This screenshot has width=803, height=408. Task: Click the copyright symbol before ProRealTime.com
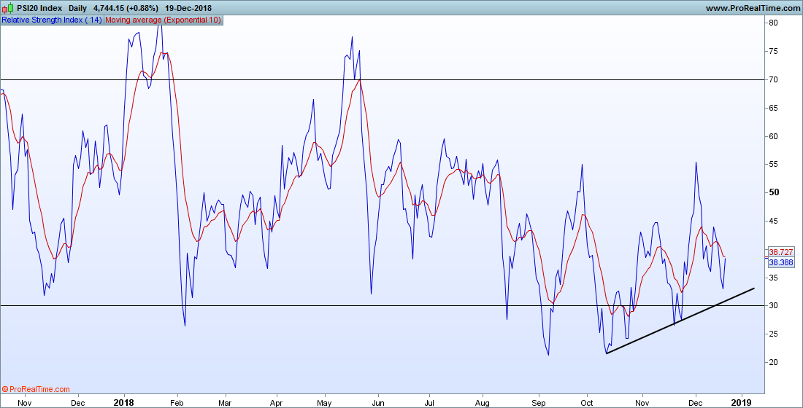pos(4,390)
